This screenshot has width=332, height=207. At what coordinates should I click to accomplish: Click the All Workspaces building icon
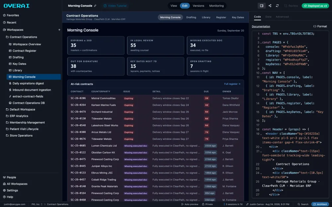click(x=4, y=184)
